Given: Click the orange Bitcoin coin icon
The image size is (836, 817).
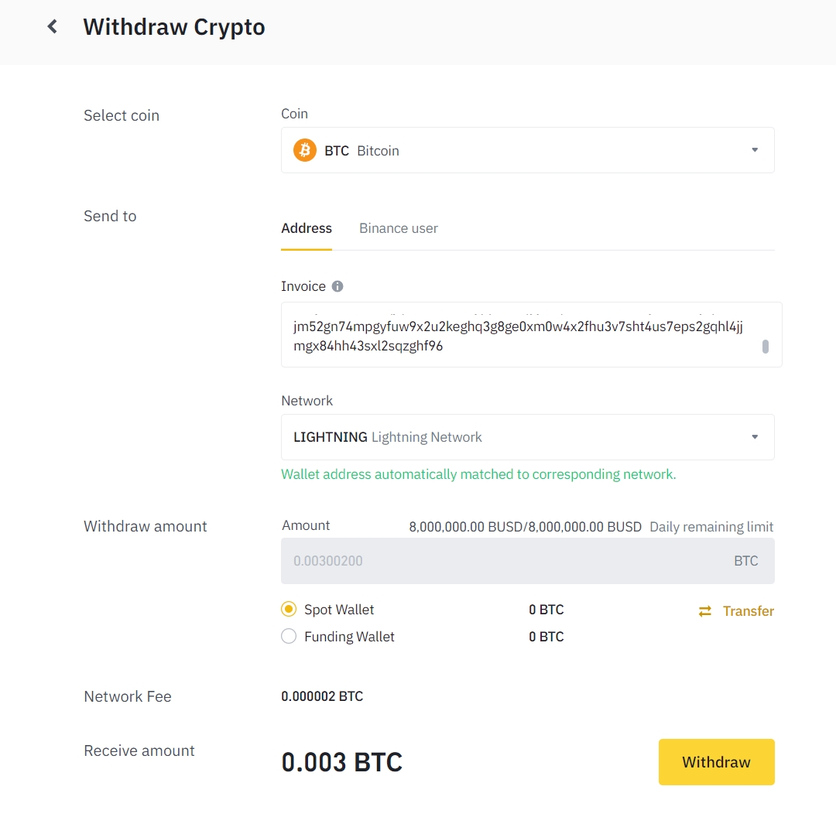Looking at the screenshot, I should click(305, 150).
